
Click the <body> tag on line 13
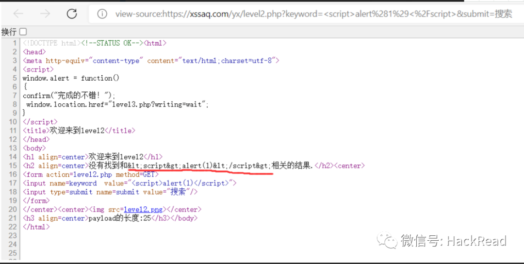pos(34,148)
